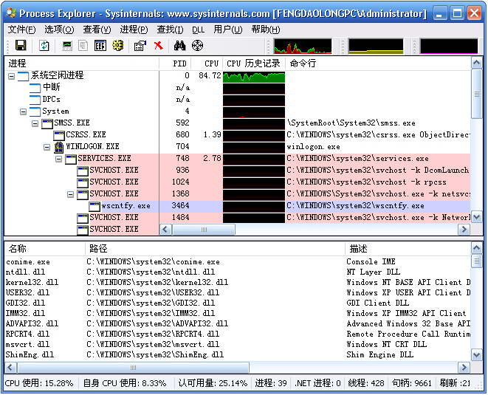Select SVCHOST.EXE with PID 1024
Screen dimensions: 488x395
tap(237, 182)
